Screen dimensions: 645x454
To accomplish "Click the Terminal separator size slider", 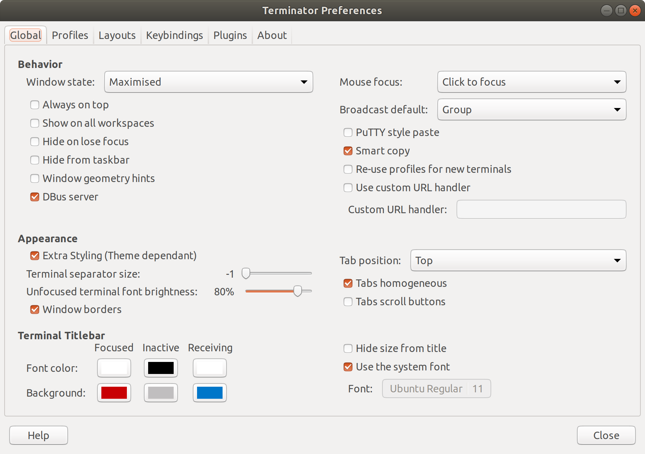I will click(277, 273).
